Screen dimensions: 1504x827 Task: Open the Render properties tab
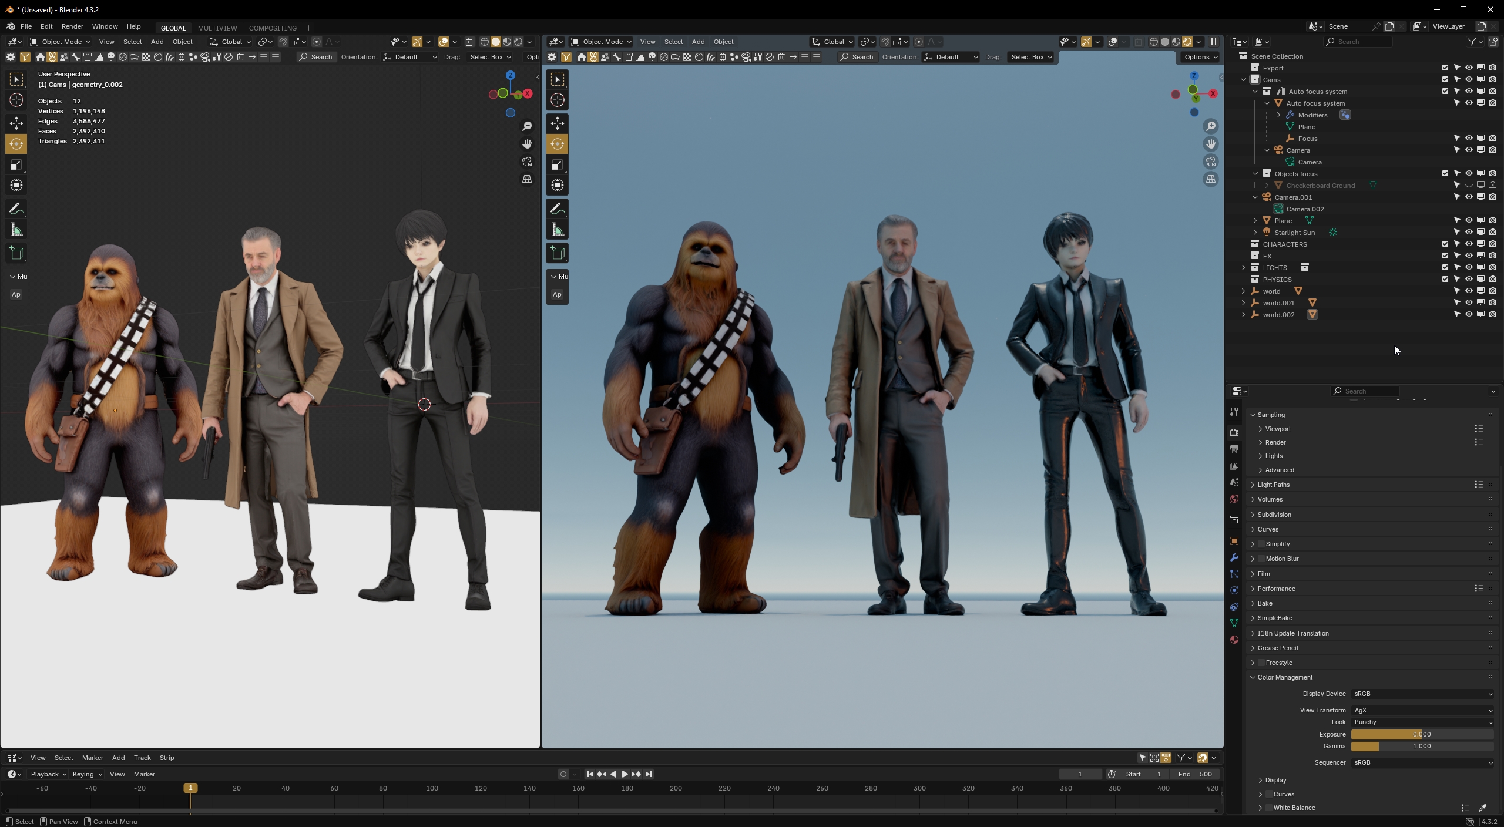coord(1234,432)
